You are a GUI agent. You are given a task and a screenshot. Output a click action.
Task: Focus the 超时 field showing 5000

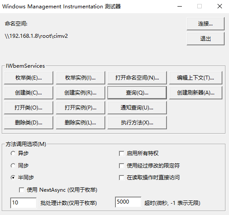[x=128, y=202]
